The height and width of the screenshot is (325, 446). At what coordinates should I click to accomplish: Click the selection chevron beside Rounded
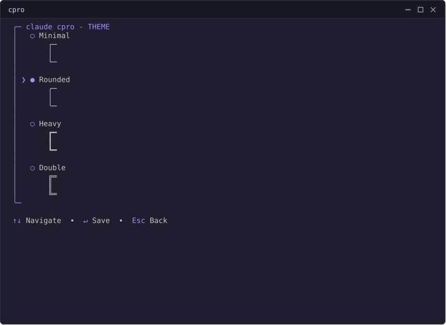pos(24,80)
